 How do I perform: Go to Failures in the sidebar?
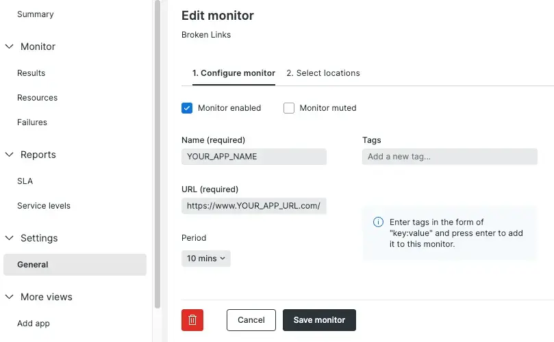[32, 122]
